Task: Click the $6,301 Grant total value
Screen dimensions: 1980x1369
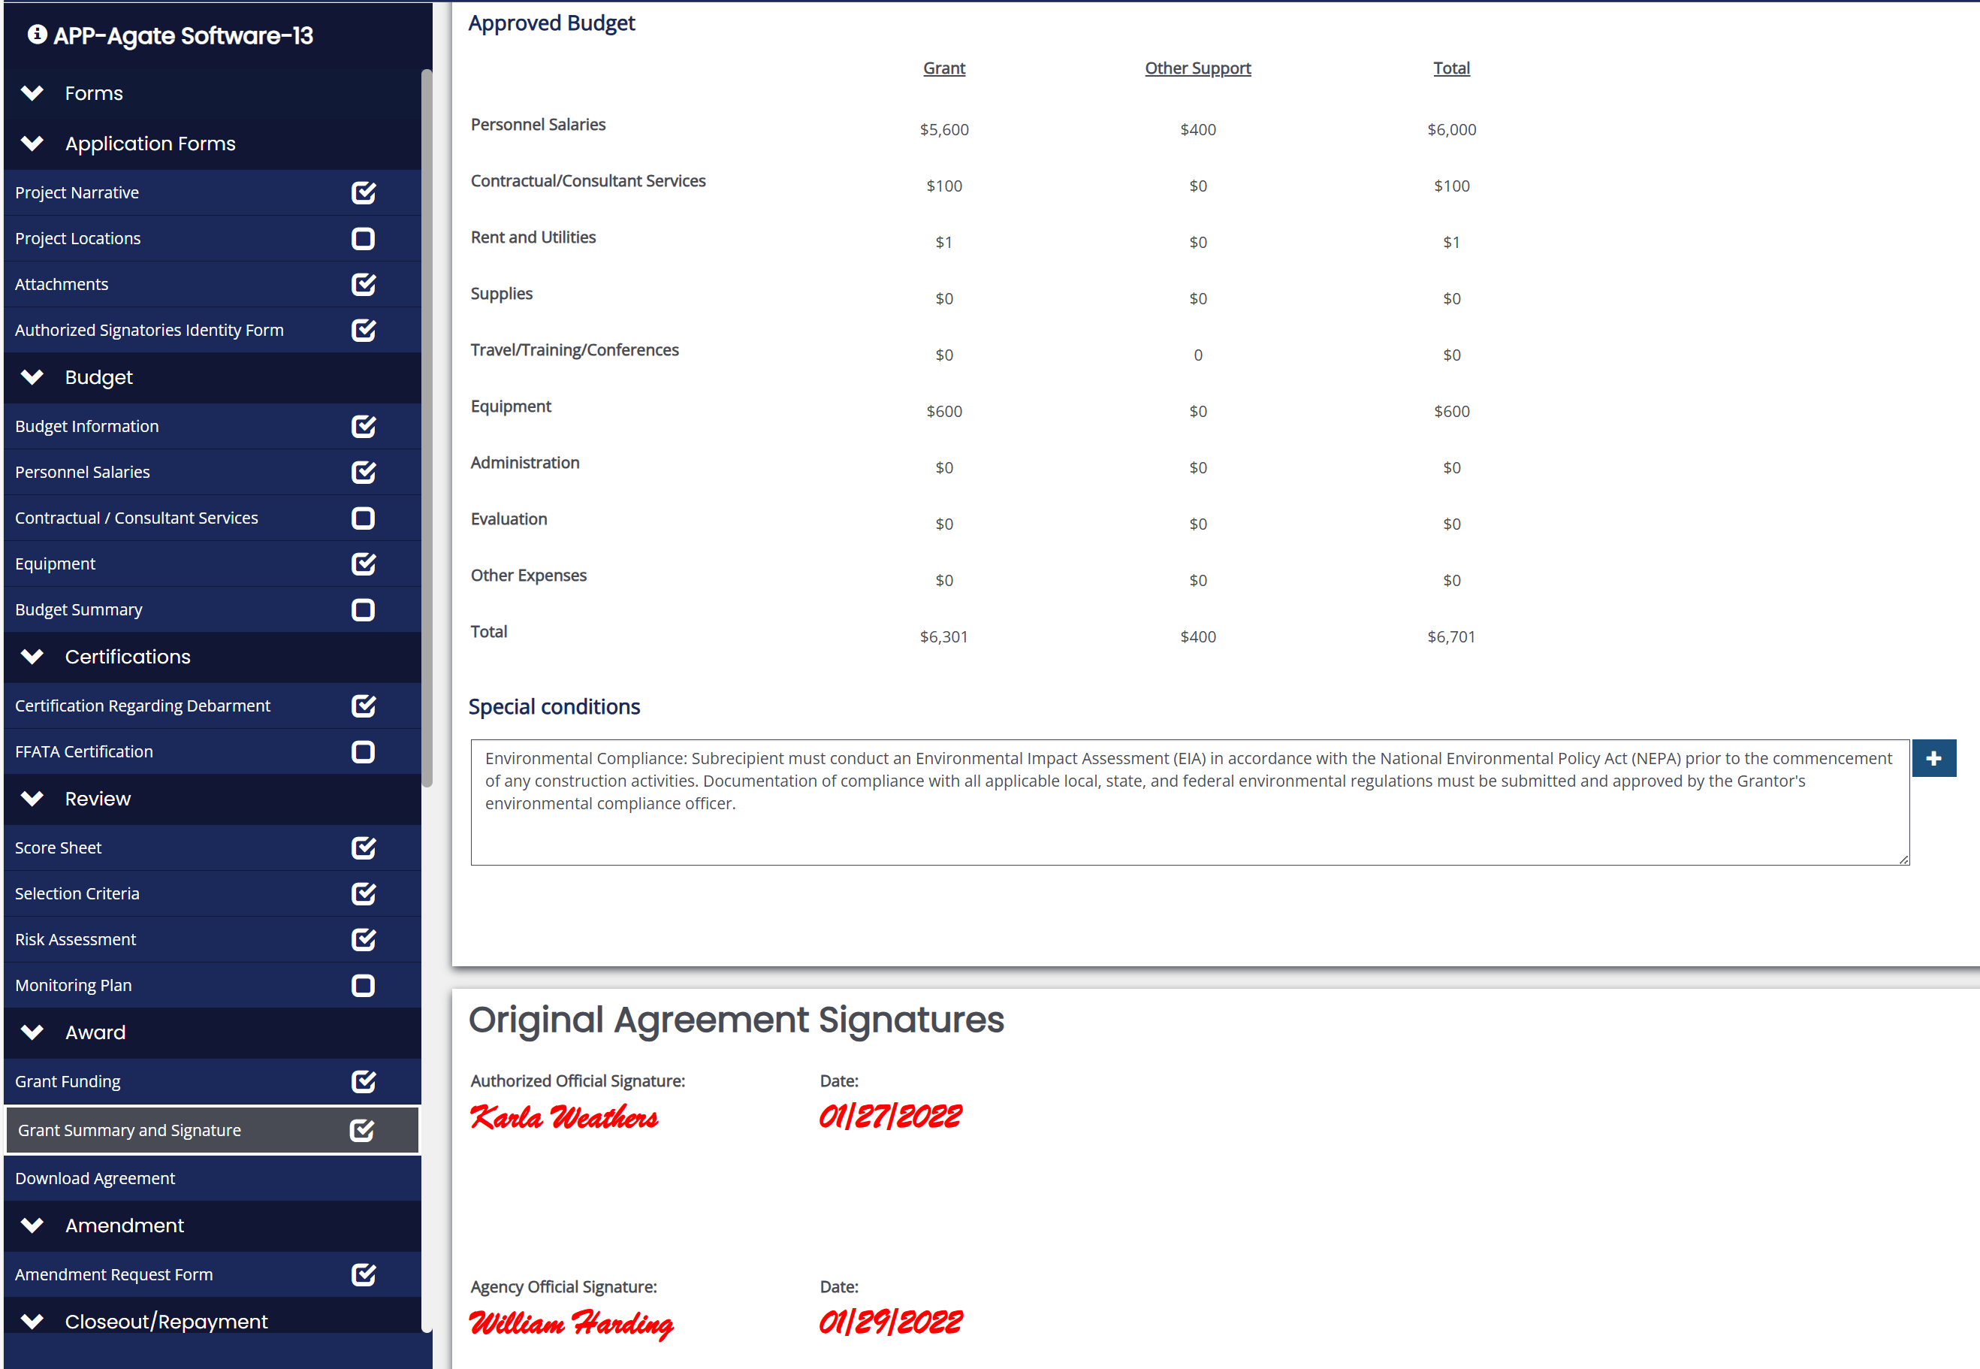Action: [x=943, y=636]
